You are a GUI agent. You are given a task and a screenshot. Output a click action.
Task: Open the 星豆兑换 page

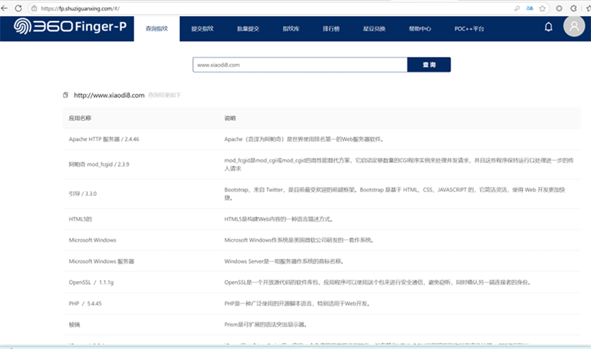tap(374, 29)
